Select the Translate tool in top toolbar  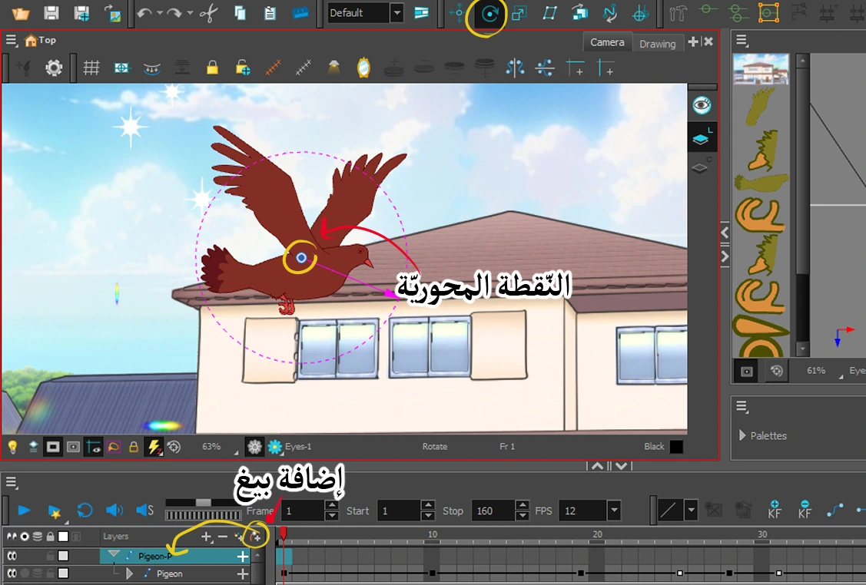coord(459,13)
